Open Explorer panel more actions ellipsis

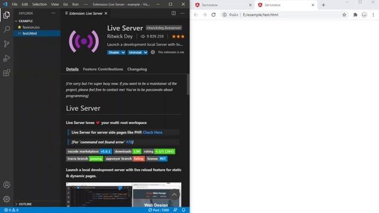click(x=53, y=13)
